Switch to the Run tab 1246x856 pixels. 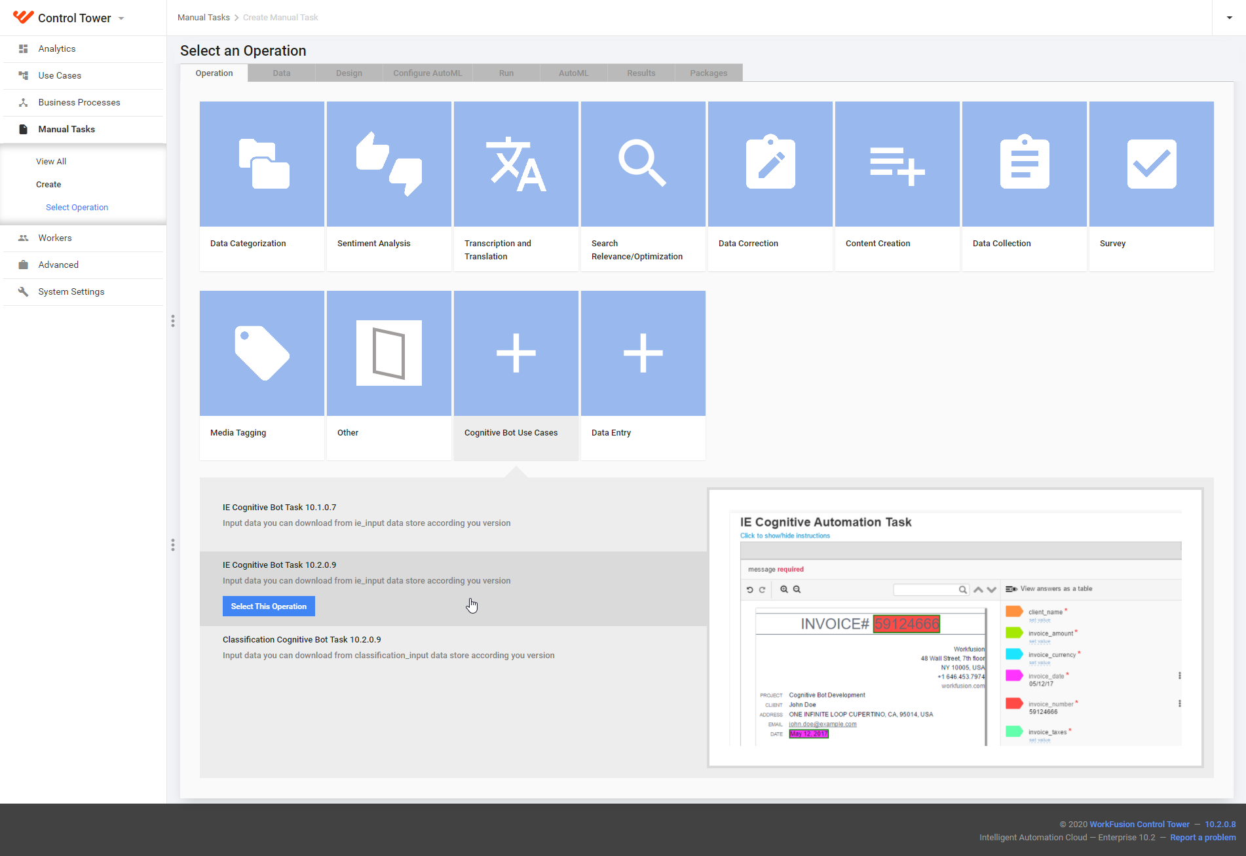pos(506,73)
